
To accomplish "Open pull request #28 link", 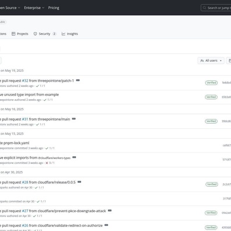I will [x=25, y=183].
